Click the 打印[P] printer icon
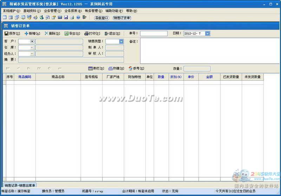The width and height of the screenshot is (281, 196). [x=86, y=33]
